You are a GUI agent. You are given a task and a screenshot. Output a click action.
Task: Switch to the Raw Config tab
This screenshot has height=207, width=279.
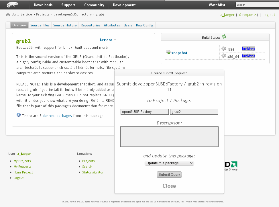click(145, 25)
